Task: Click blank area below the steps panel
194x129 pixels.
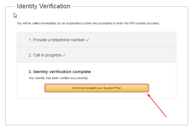Action: 97,112
